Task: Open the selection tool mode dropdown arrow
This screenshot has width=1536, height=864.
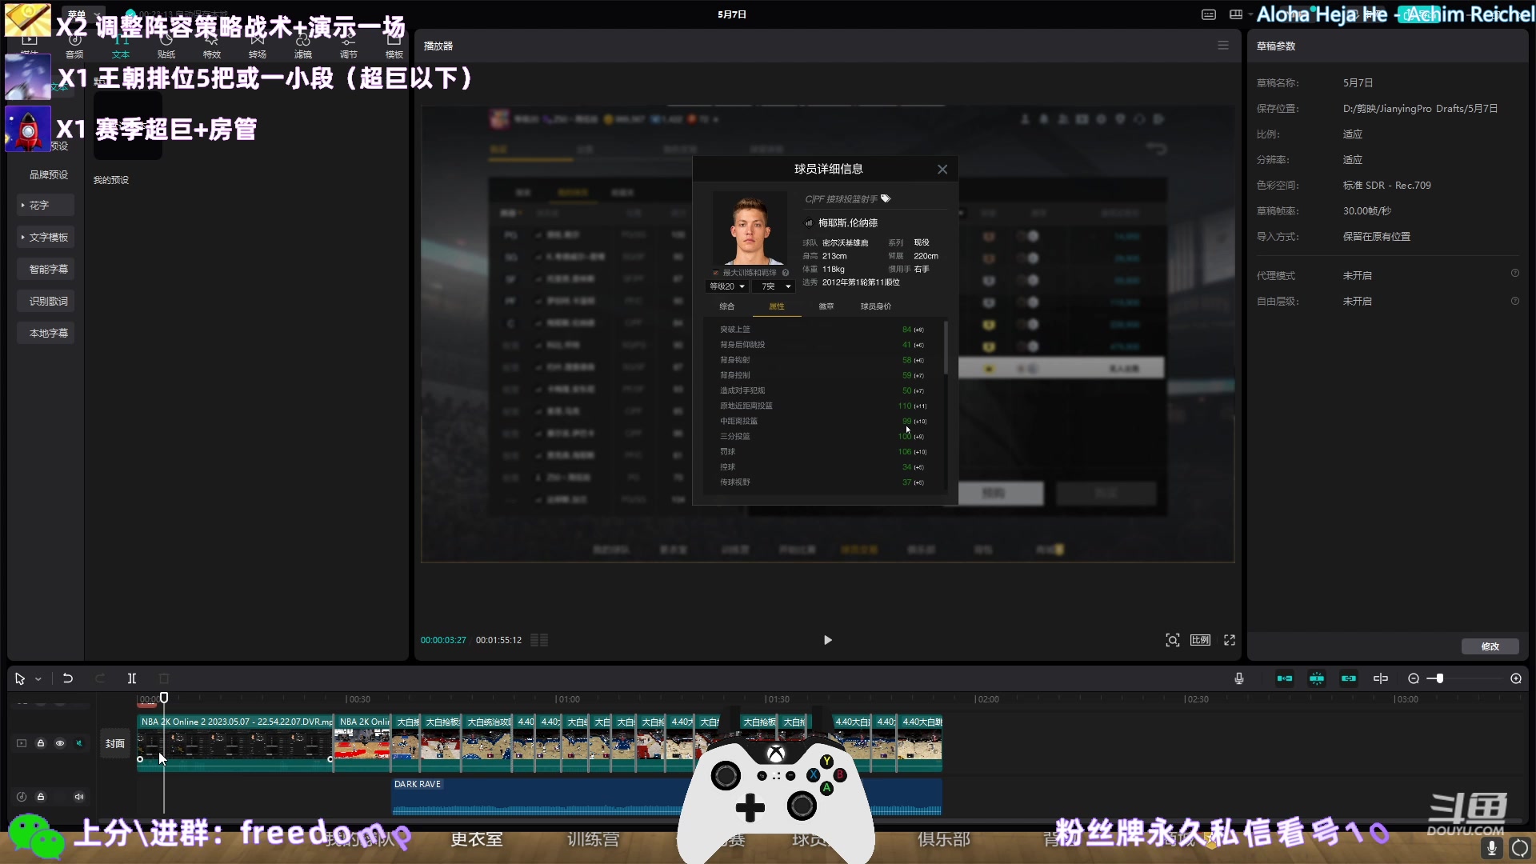Action: [x=38, y=679]
